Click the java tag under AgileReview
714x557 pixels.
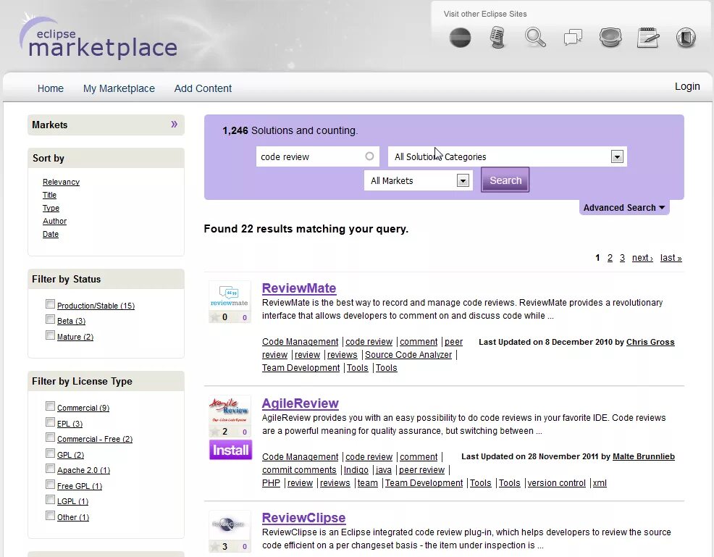click(383, 470)
